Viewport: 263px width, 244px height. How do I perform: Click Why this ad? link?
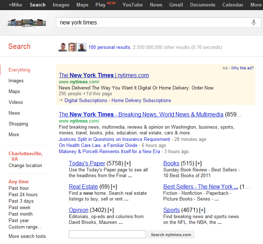point(242,68)
